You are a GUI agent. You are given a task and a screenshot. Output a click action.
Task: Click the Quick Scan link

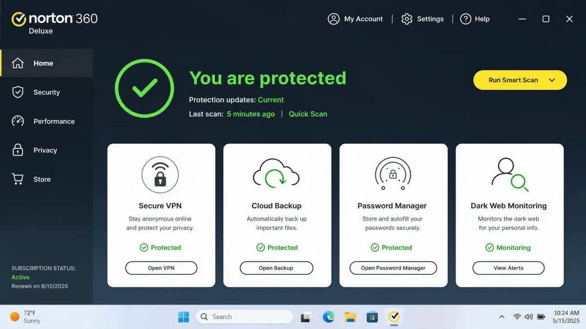308,114
